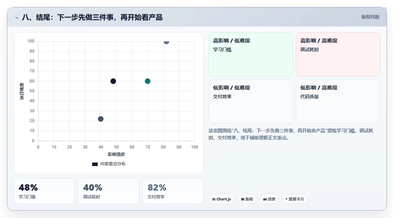
Task: Toggle the 内容重点分布 legend swatch
Action: click(95, 164)
